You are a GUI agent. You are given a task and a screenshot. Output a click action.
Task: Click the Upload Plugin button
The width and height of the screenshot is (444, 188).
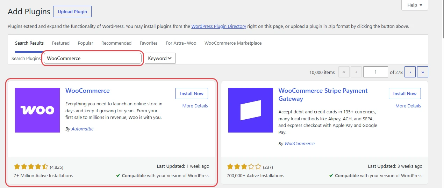pyautogui.click(x=72, y=12)
